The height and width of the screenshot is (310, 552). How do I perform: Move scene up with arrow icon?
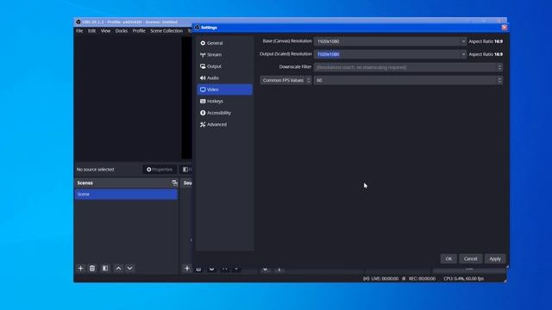click(119, 268)
